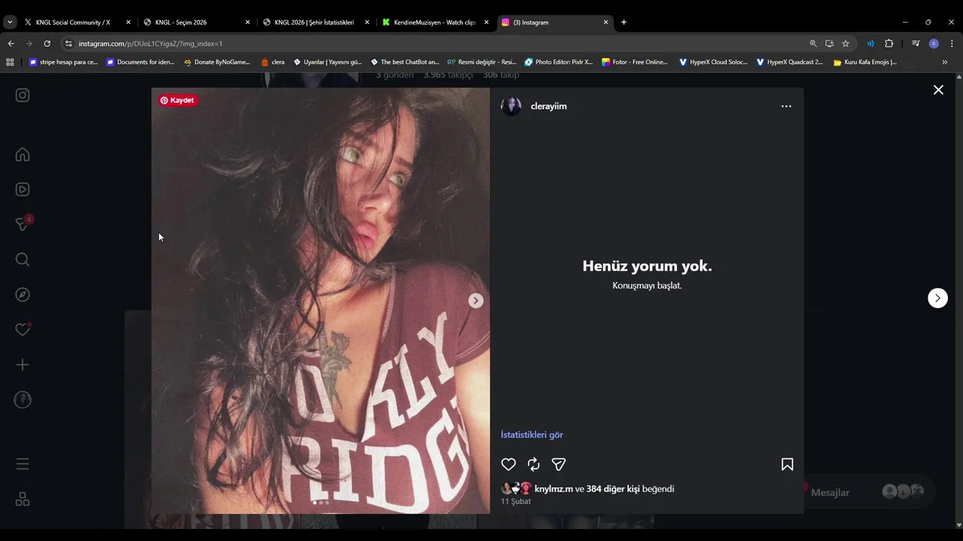This screenshot has height=541, width=963.
Task: Click clerayiim profile avatar in post header
Action: coord(511,106)
